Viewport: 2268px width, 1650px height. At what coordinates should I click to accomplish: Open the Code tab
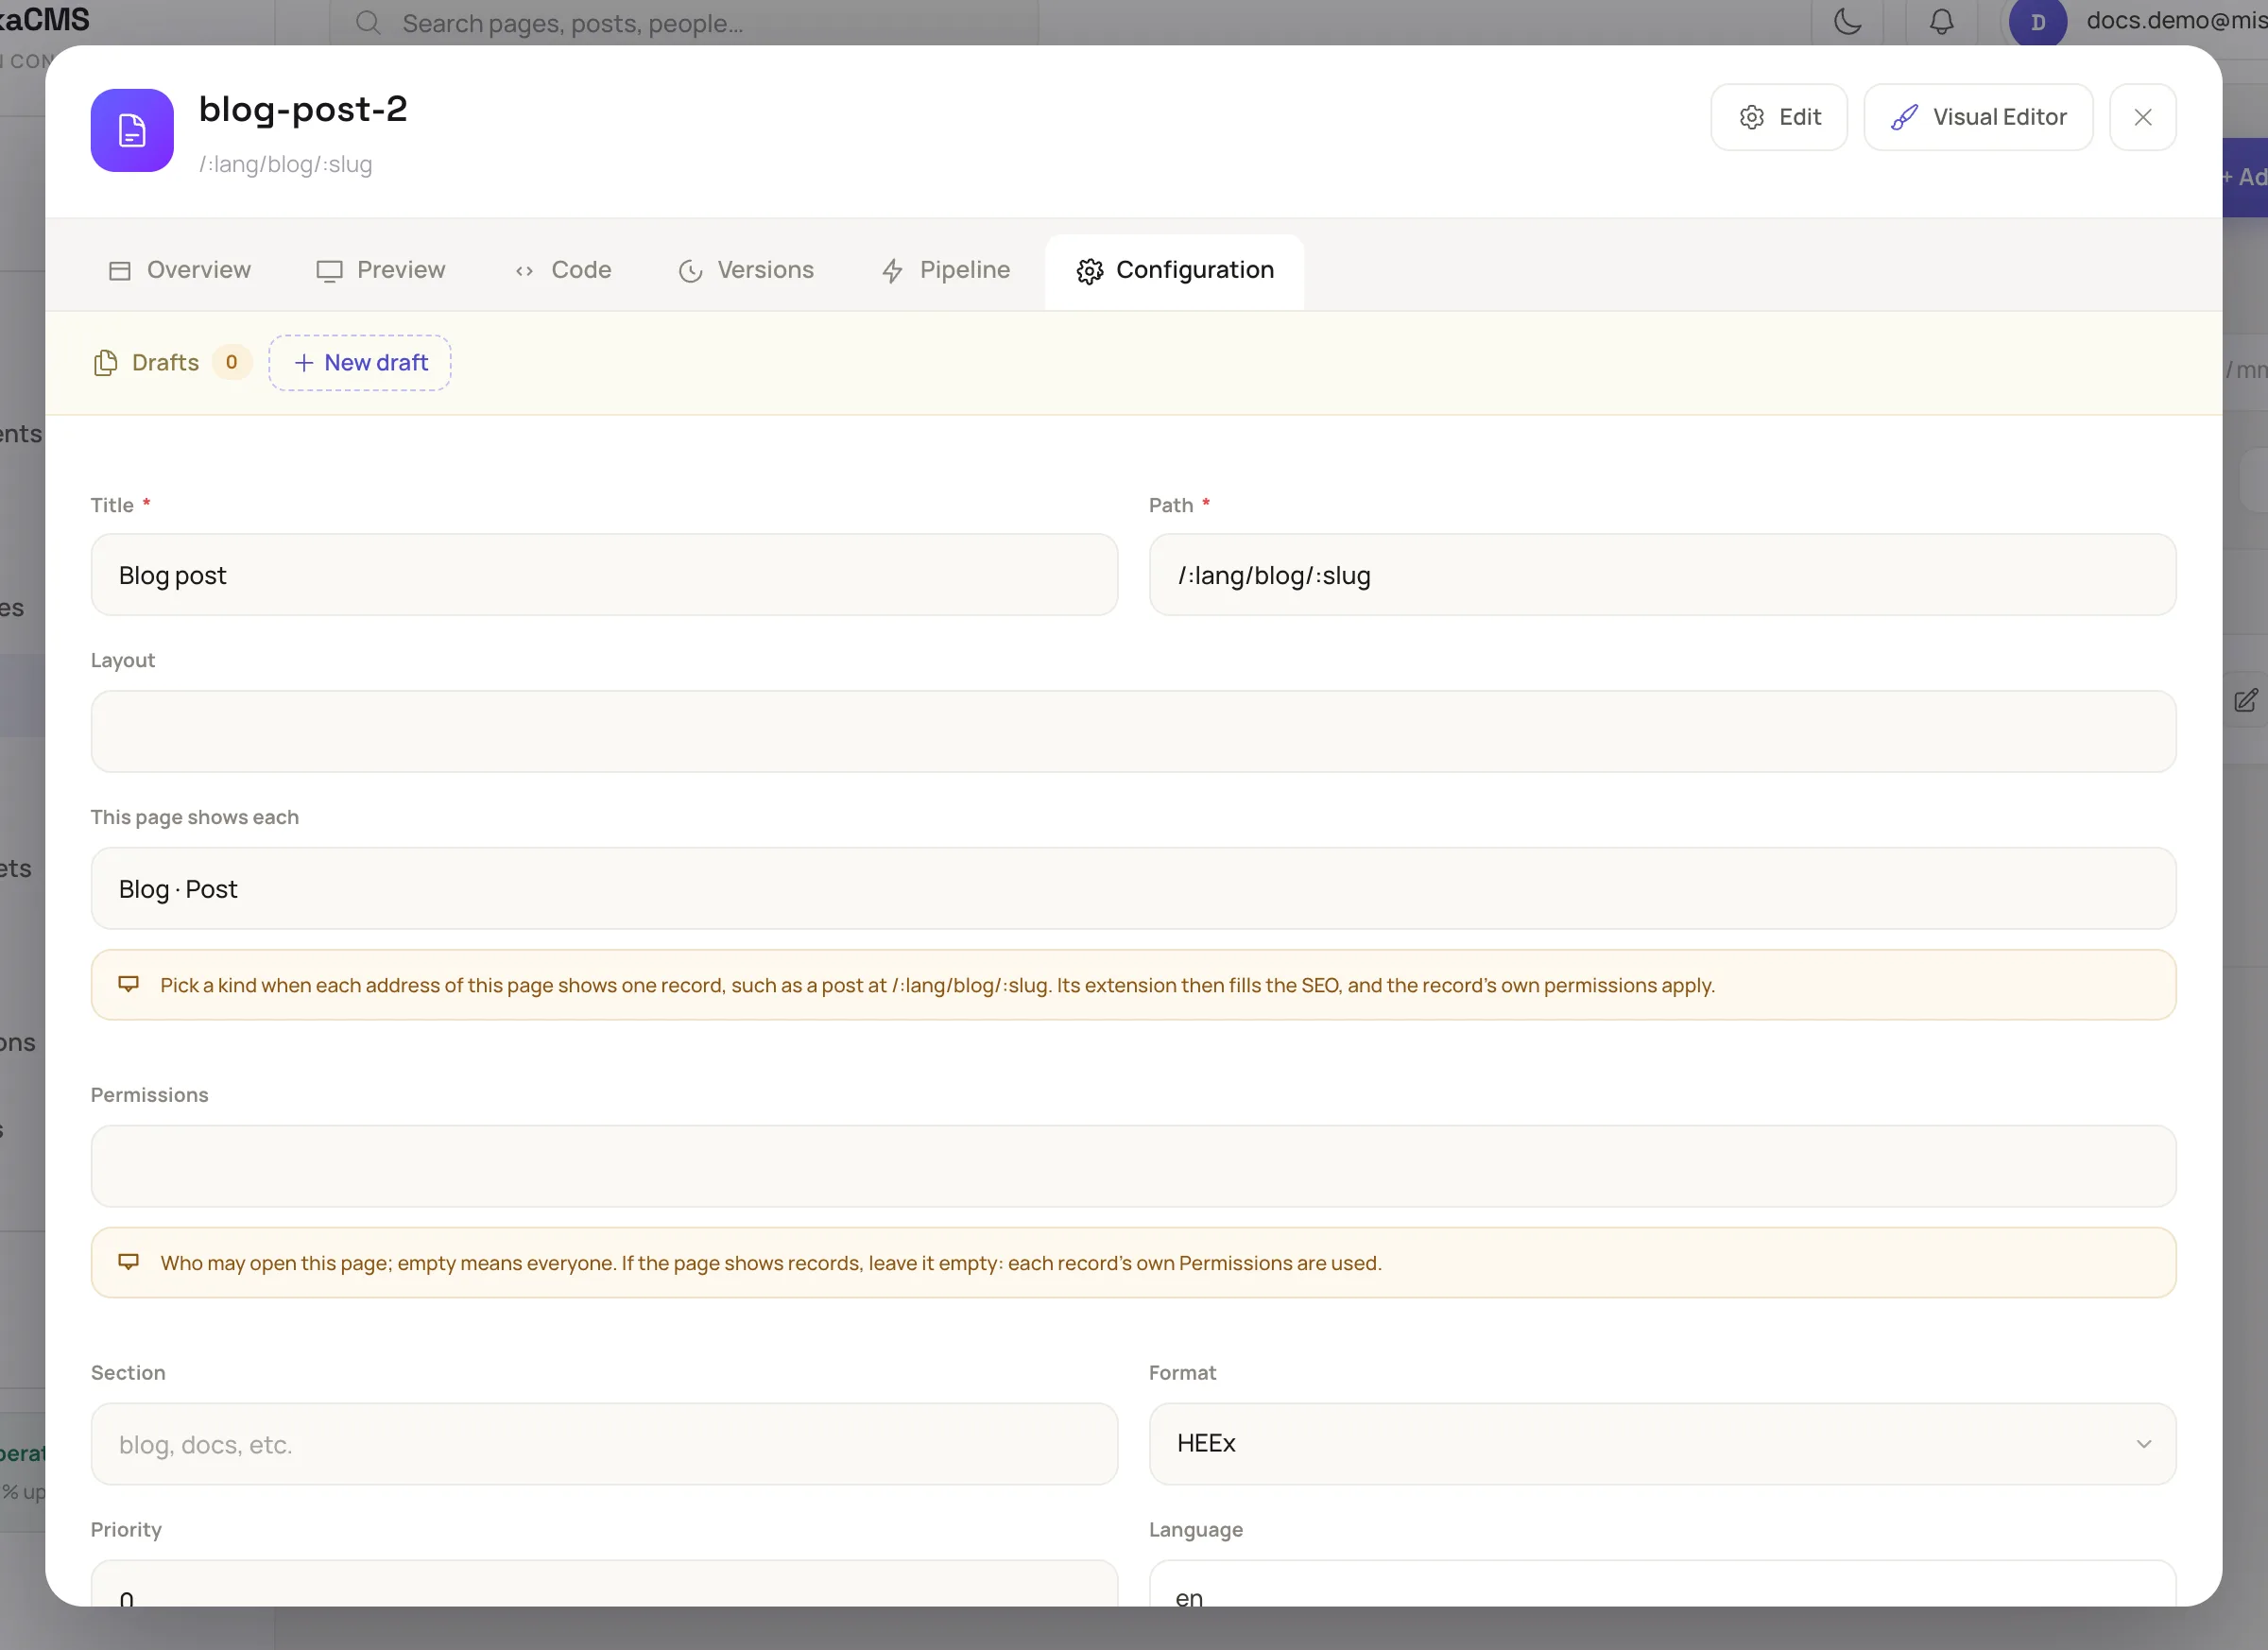click(562, 270)
